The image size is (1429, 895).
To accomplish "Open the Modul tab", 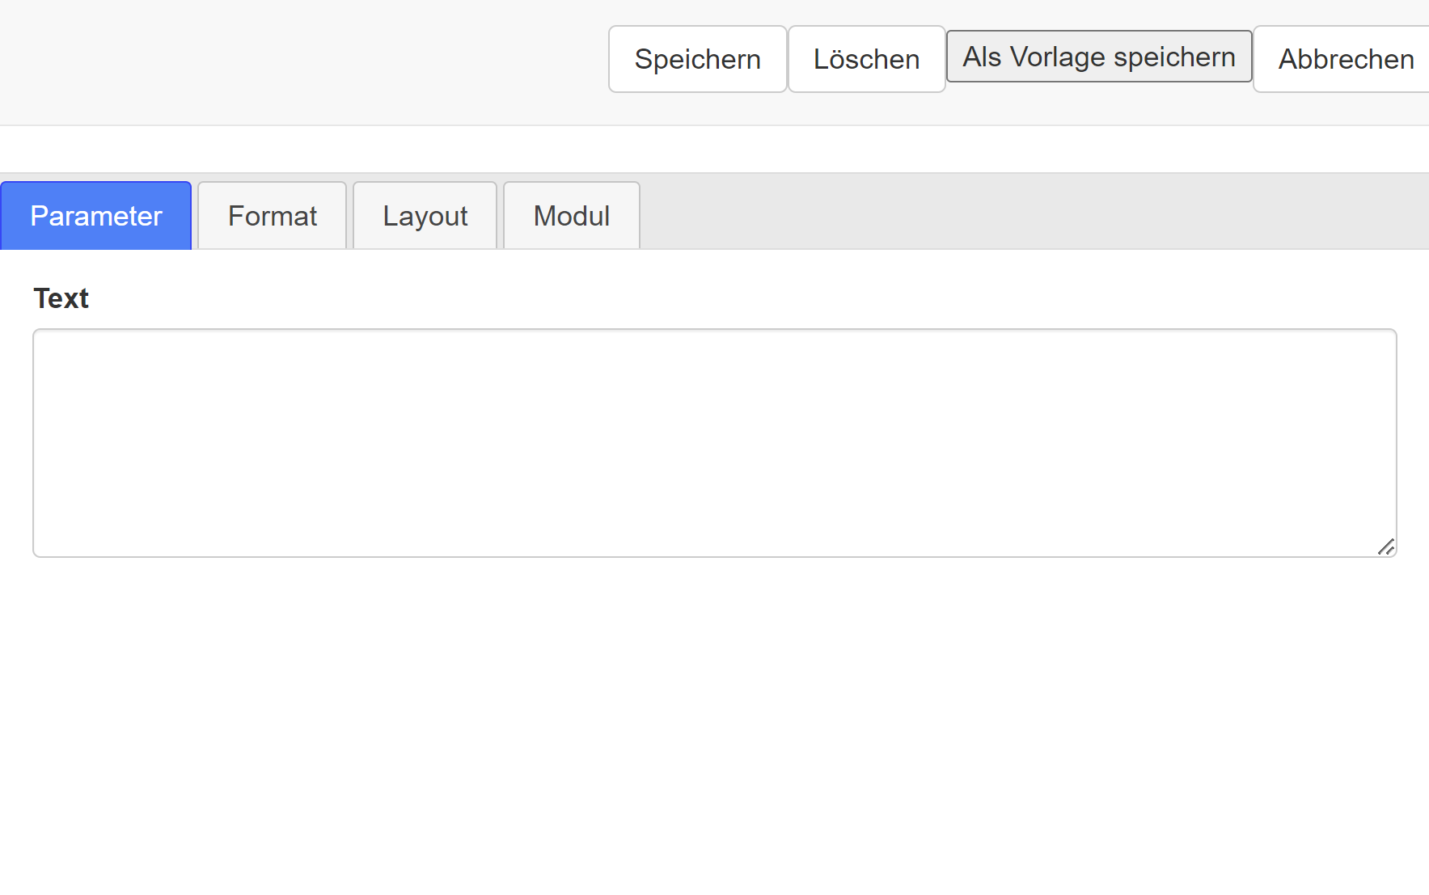I will pos(572,216).
